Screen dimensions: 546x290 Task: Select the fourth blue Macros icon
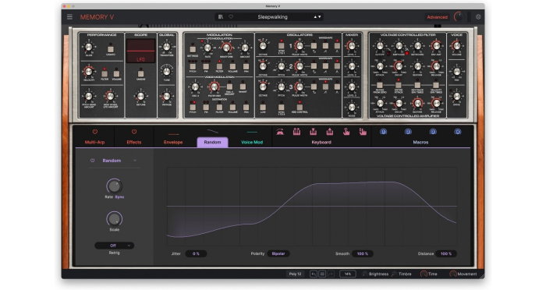coord(458,132)
